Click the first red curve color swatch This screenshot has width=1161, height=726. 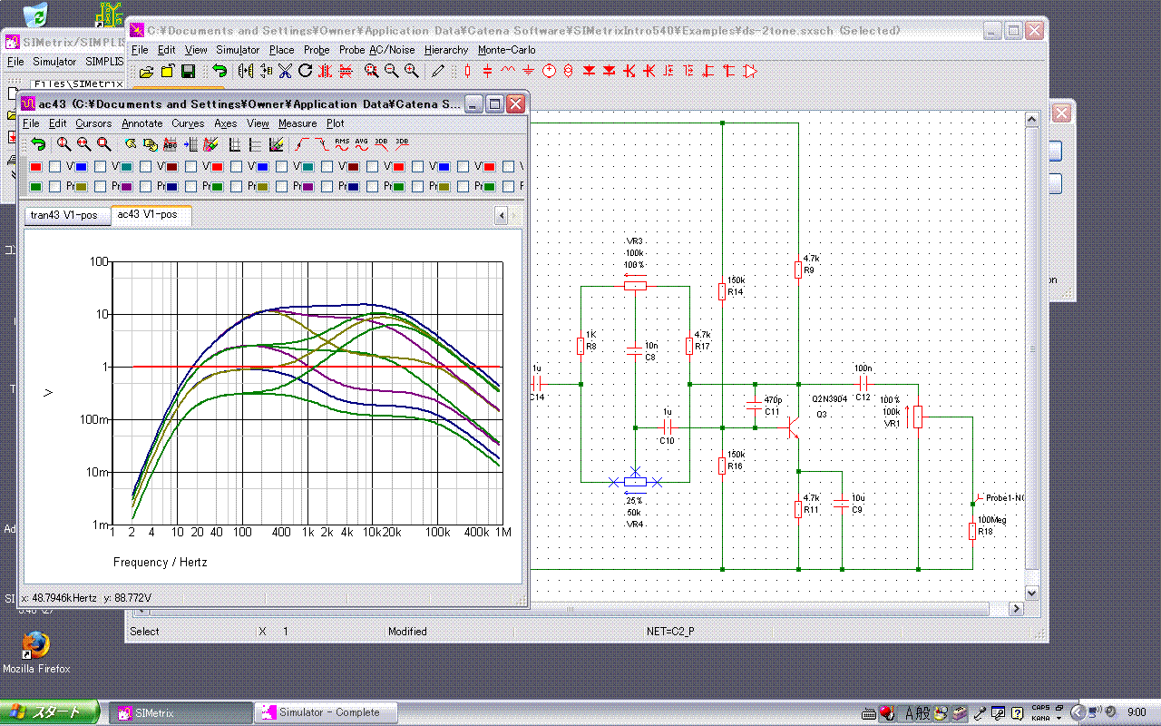35,167
